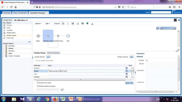Viewport: 182px width, 102px height.
Task: Click the Deploy upload-arrow toolbar icon
Action: [92, 24]
